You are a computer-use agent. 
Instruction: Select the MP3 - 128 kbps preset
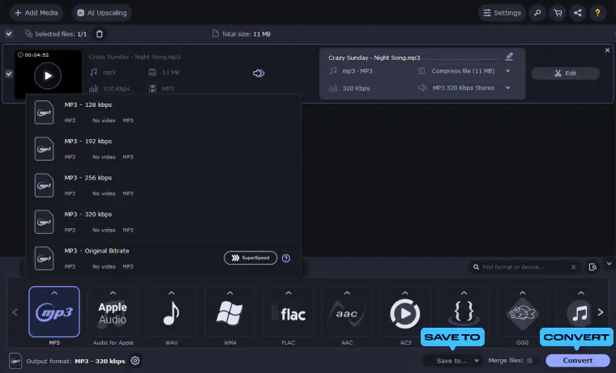[x=163, y=112]
